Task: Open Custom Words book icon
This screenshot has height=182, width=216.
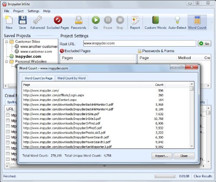Action: point(156,20)
